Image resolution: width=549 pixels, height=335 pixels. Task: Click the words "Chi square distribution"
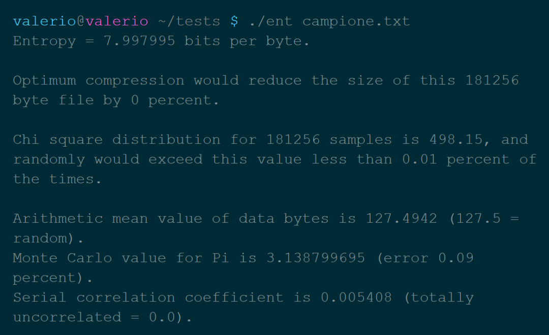coord(116,140)
